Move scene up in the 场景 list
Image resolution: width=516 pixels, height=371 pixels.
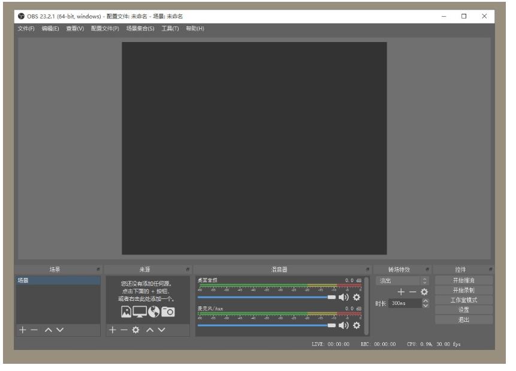pos(47,330)
